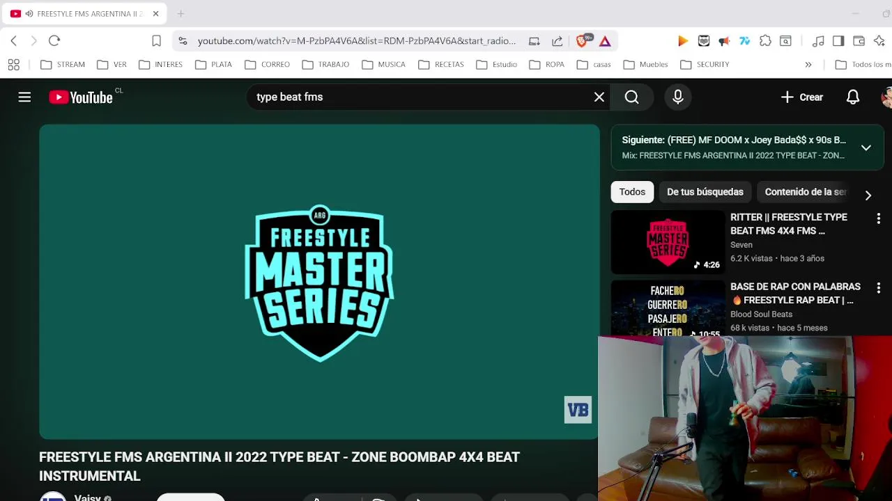The width and height of the screenshot is (892, 501).
Task: Open the Brave Wallet icon
Action: tap(859, 41)
